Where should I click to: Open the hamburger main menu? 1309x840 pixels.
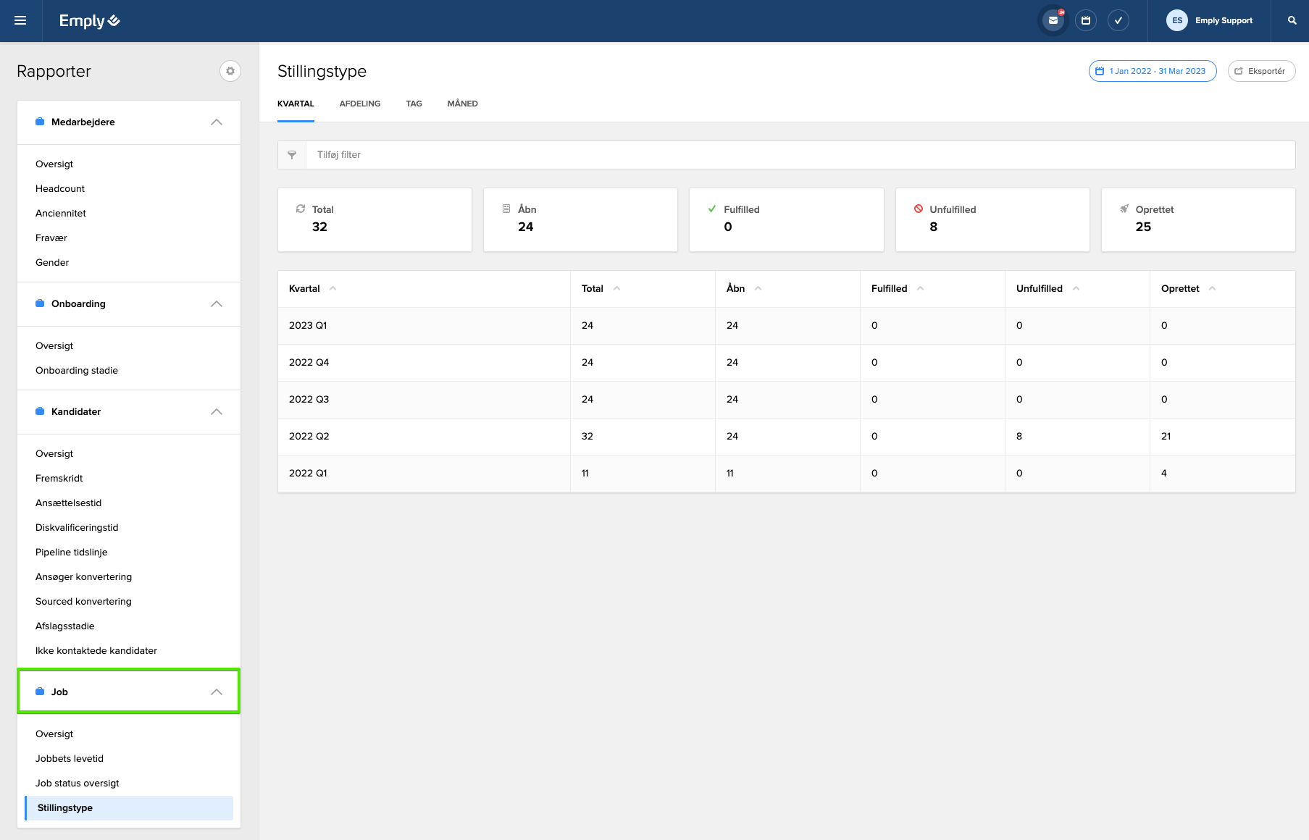20,20
